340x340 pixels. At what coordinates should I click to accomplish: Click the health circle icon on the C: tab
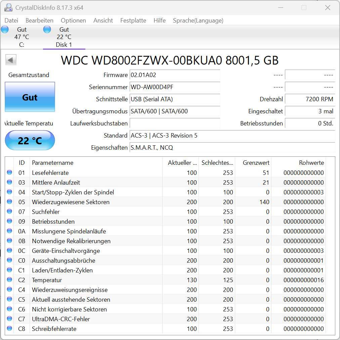coord(5,29)
